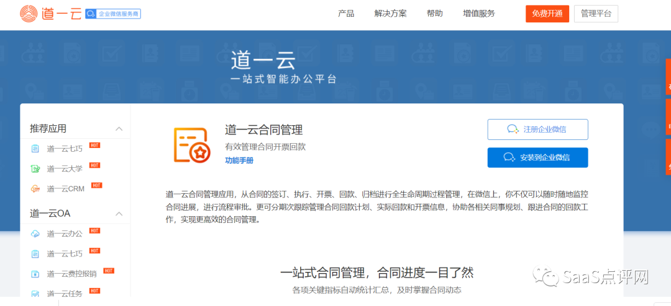Open the 帮助 menu
This screenshot has width=671, height=306.
coord(435,14)
